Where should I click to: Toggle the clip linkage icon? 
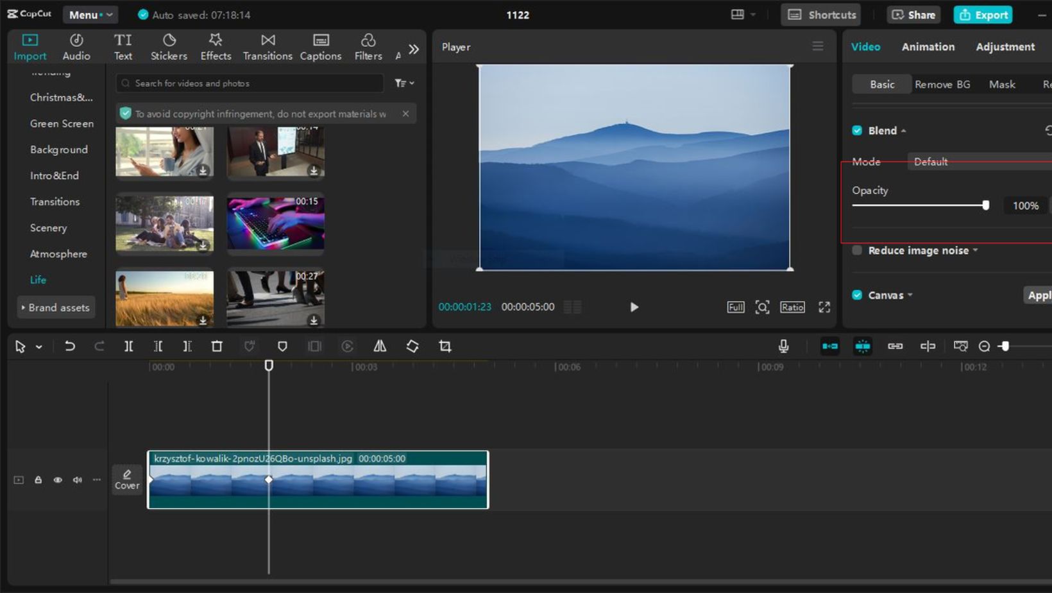(x=895, y=347)
